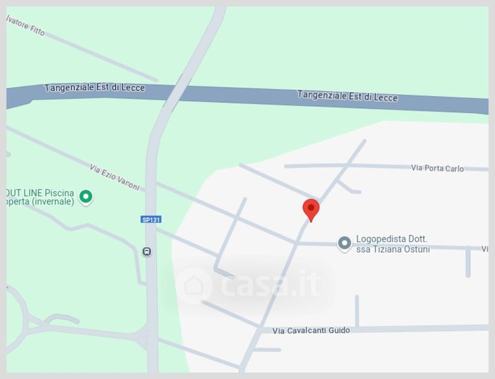Click the Salvatore Fitto street label

(25, 25)
